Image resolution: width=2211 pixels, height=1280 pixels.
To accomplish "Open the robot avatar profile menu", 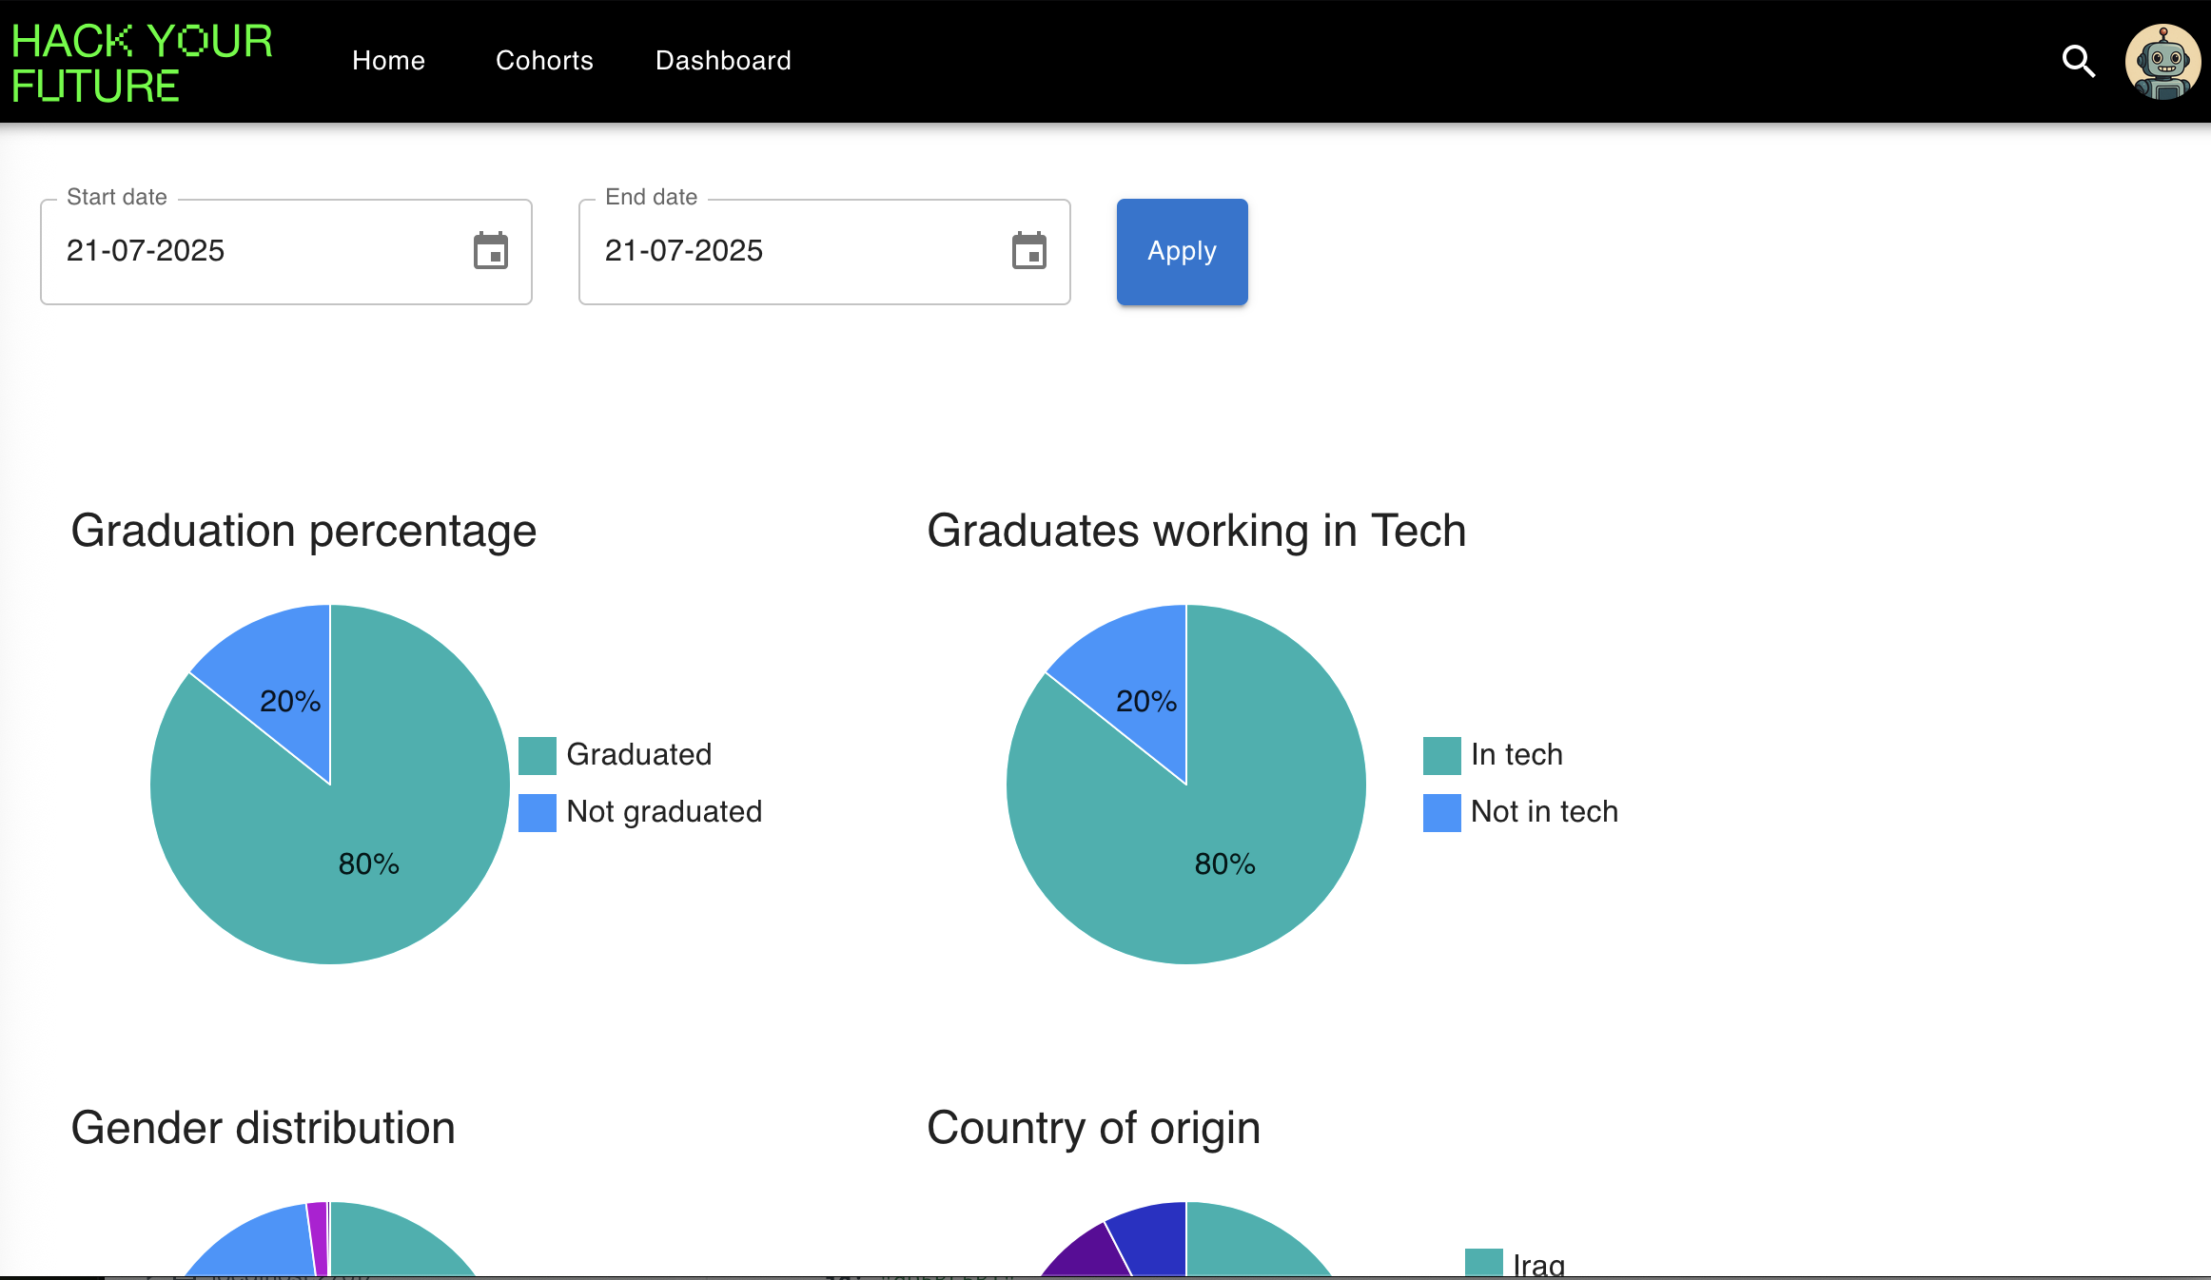I will point(2162,62).
